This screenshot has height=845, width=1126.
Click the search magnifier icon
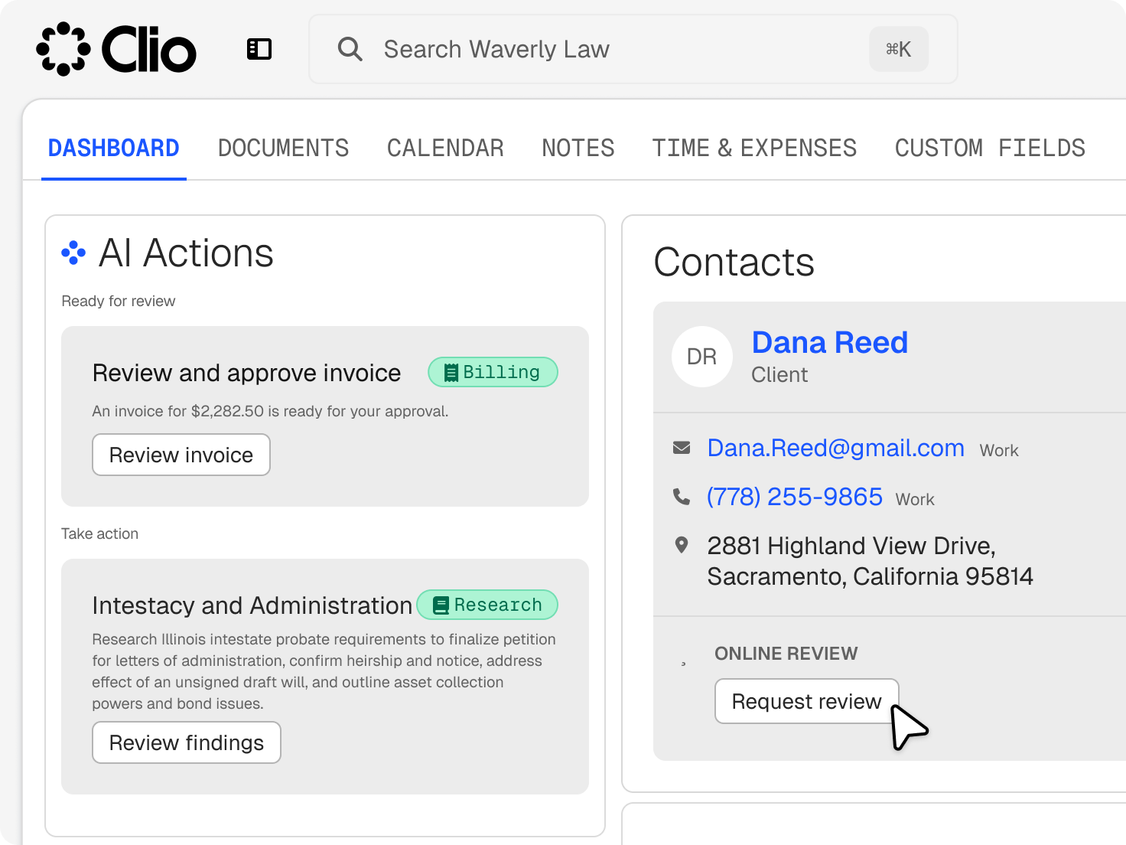click(350, 49)
